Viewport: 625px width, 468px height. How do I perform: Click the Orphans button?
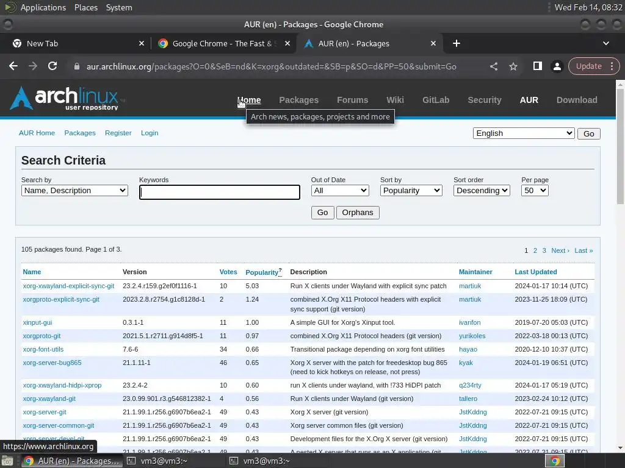(358, 213)
